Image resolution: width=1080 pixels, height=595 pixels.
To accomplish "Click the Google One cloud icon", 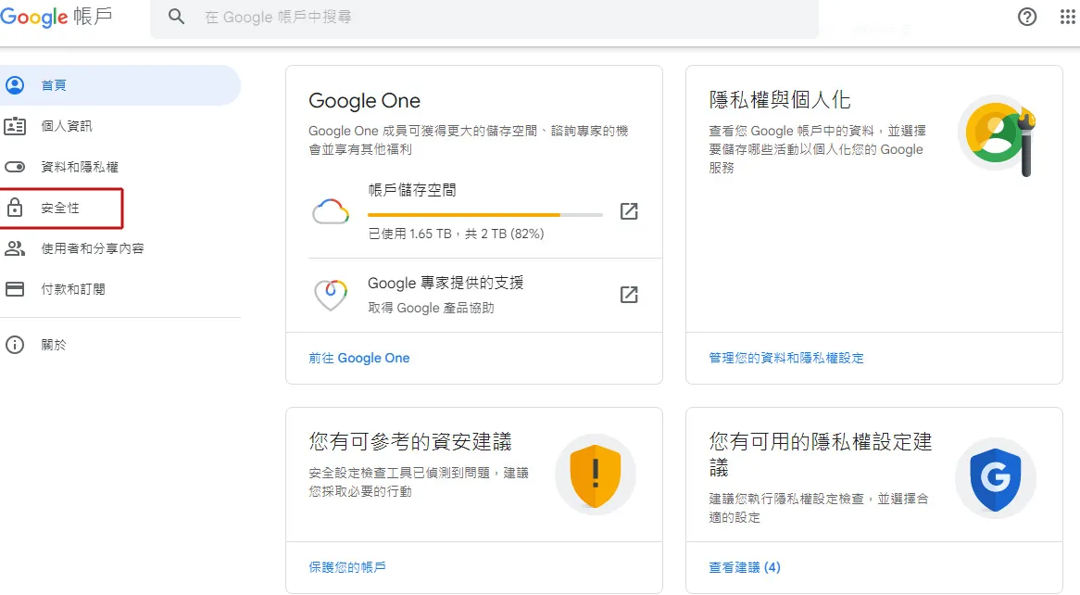I will (x=331, y=213).
